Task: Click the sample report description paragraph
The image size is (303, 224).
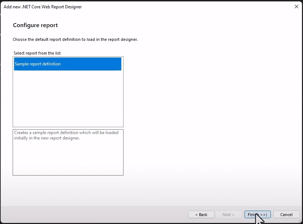Action: (67, 135)
